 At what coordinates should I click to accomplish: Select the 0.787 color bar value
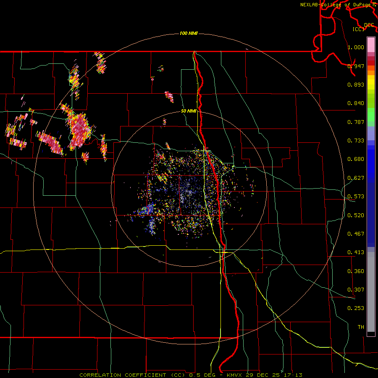coord(356,122)
